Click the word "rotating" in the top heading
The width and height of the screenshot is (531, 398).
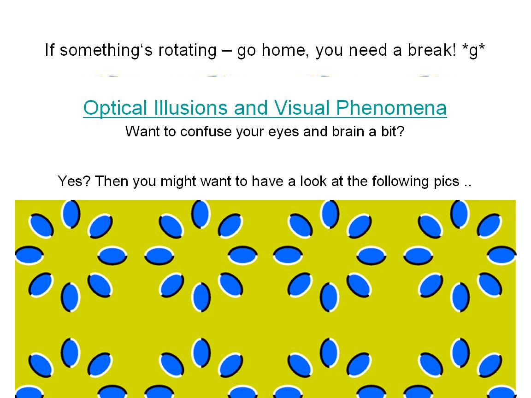click(x=187, y=50)
